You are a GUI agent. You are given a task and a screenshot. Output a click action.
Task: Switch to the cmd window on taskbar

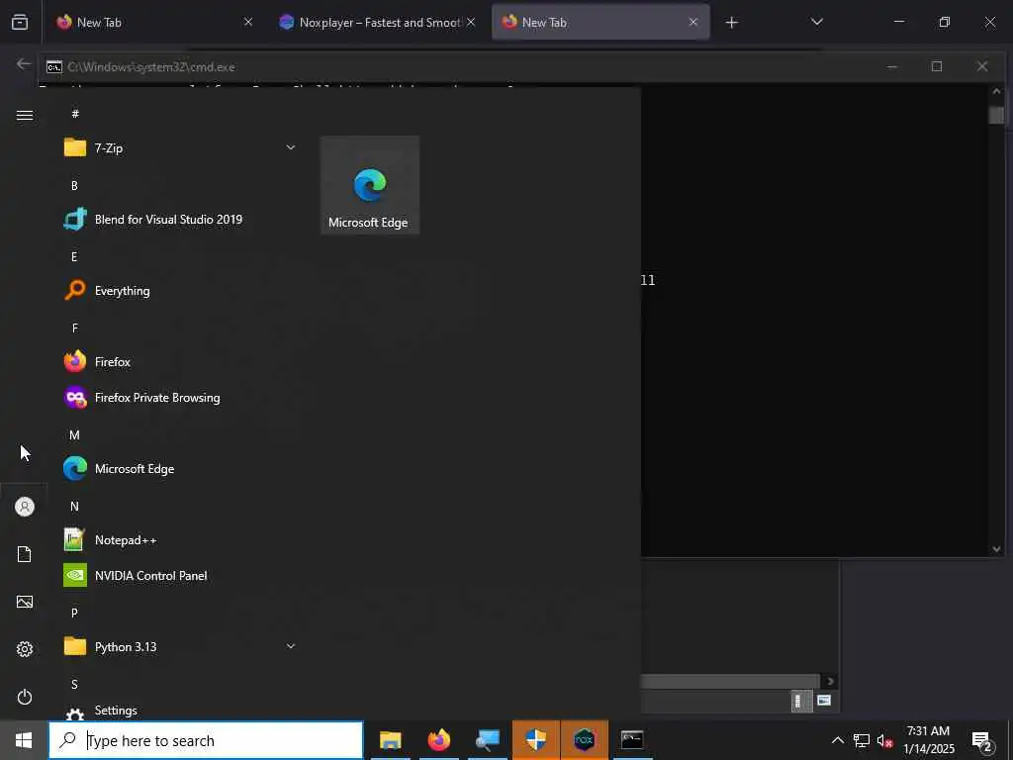point(632,740)
